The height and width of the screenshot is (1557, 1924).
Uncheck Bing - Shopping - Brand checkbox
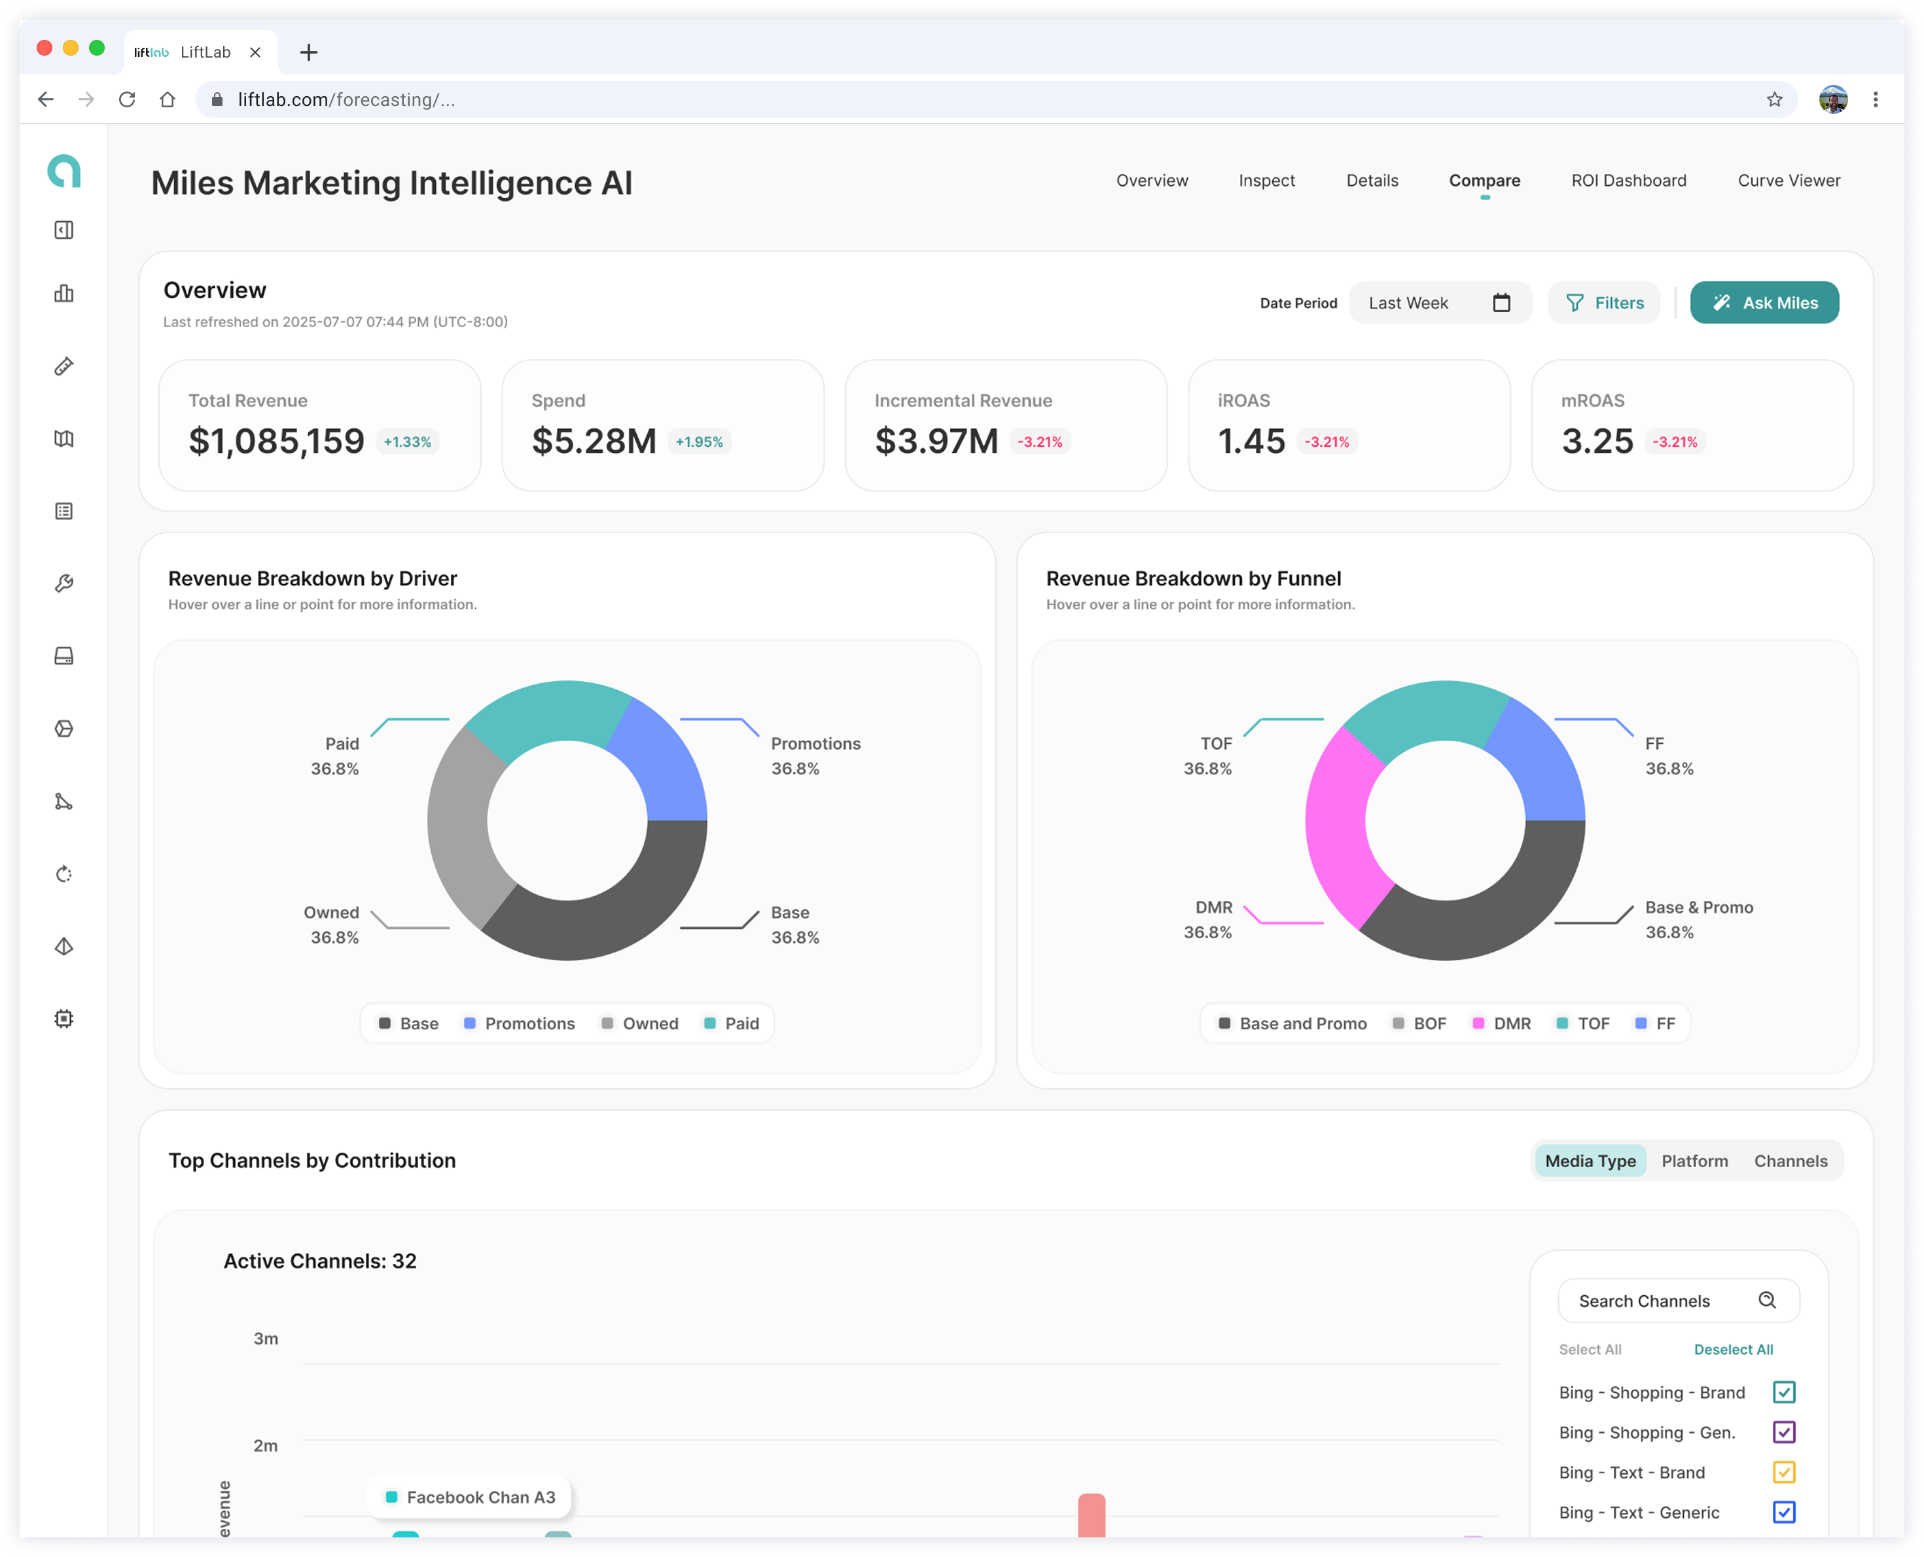1784,1392
